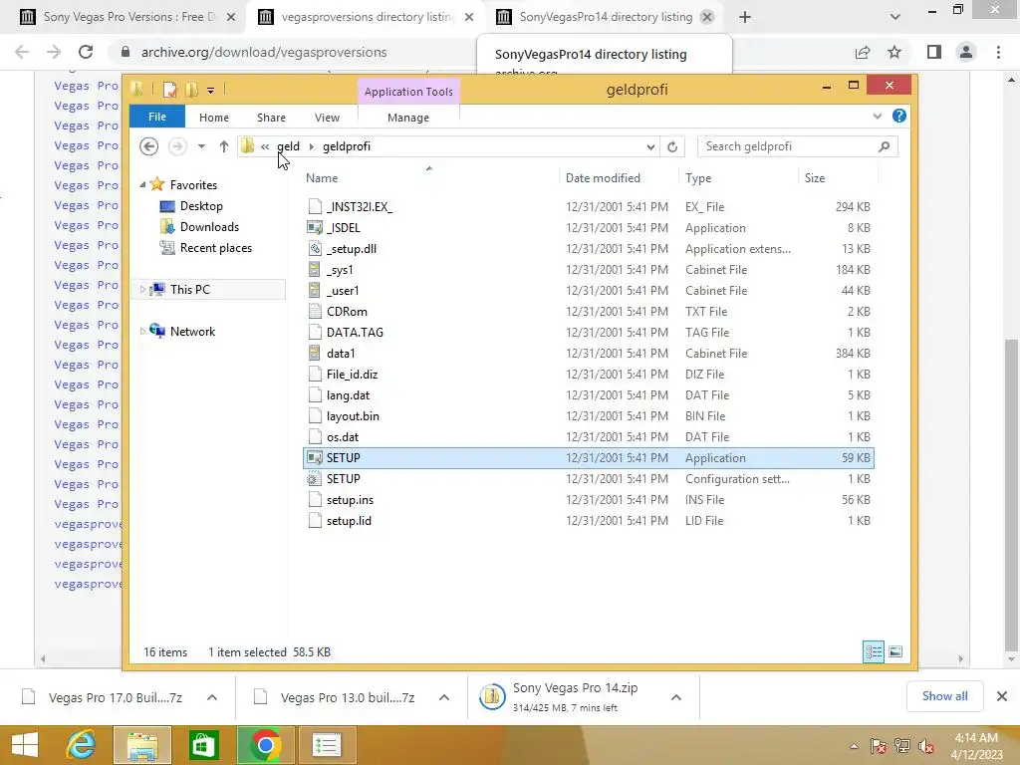Viewport: 1020px width, 765px height.
Task: Click the Downloads folder icon in Favorites
Action: (x=167, y=227)
